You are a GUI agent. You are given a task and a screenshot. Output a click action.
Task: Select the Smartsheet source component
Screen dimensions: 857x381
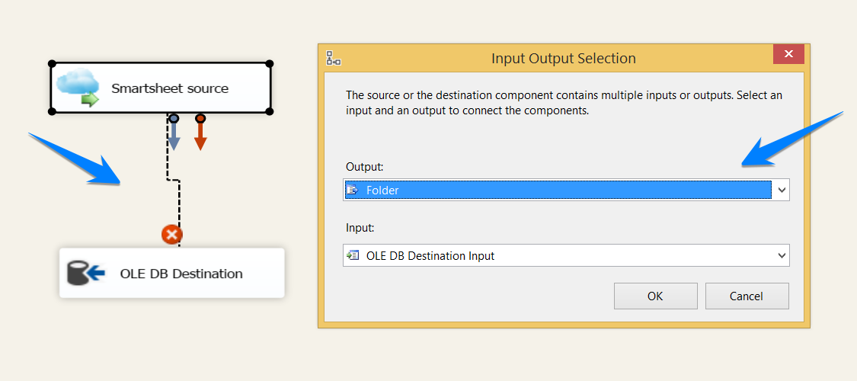(x=161, y=88)
